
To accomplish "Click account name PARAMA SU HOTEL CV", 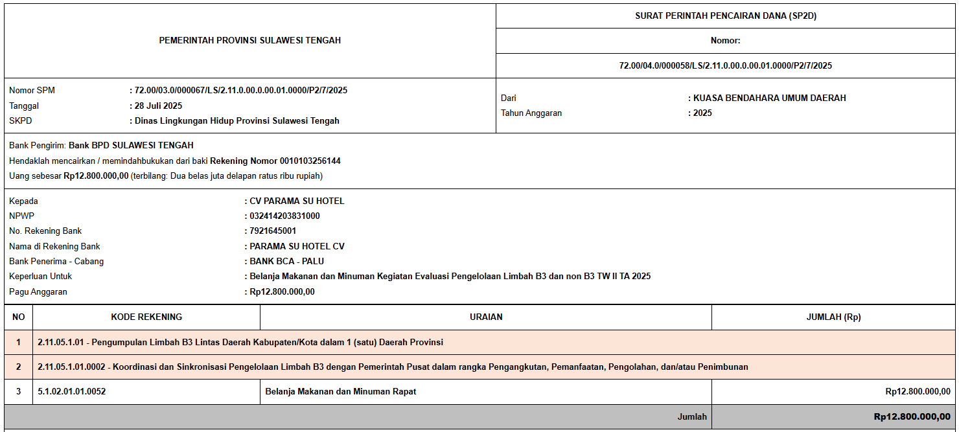I will coord(297,246).
